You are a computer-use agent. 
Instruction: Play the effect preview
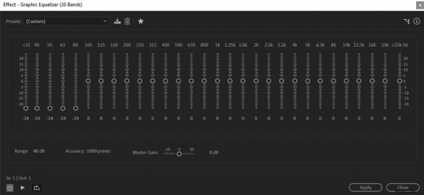pos(23,188)
